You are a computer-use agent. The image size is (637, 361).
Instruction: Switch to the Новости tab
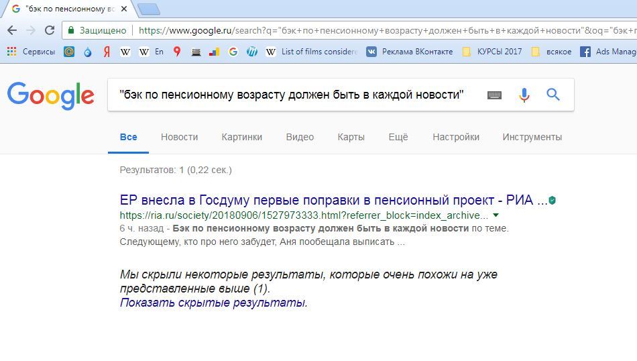point(179,137)
